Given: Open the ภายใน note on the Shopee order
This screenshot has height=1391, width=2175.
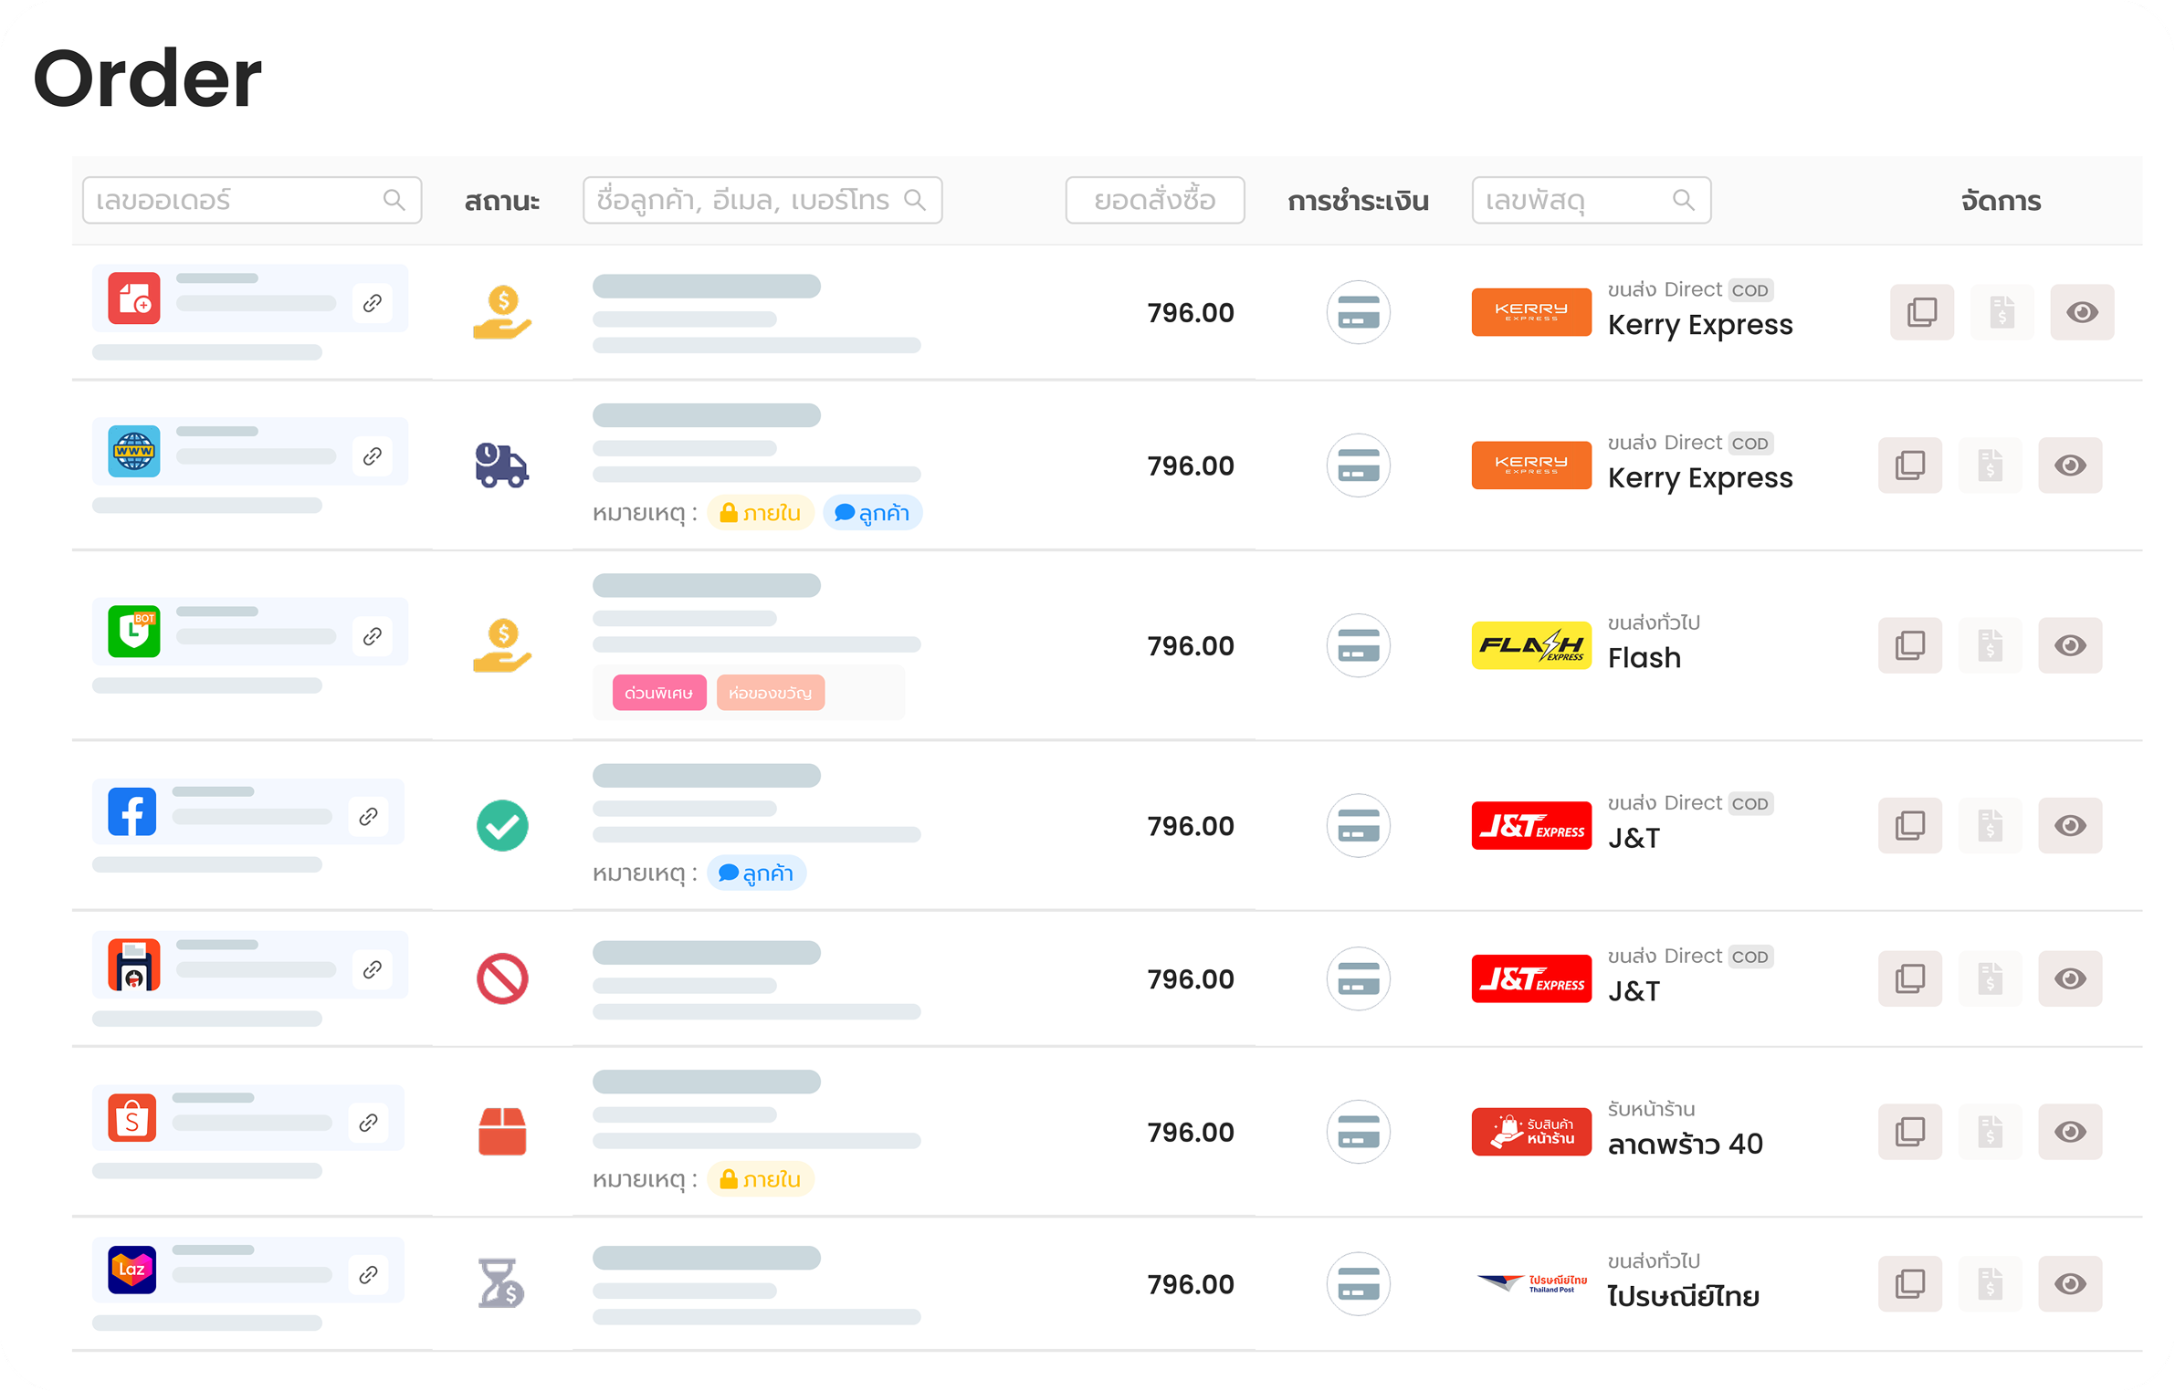Looking at the screenshot, I should [760, 1179].
